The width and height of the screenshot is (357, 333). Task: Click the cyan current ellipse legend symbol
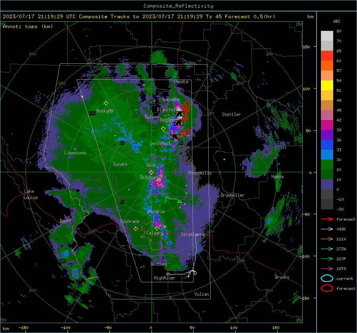pos(327,278)
